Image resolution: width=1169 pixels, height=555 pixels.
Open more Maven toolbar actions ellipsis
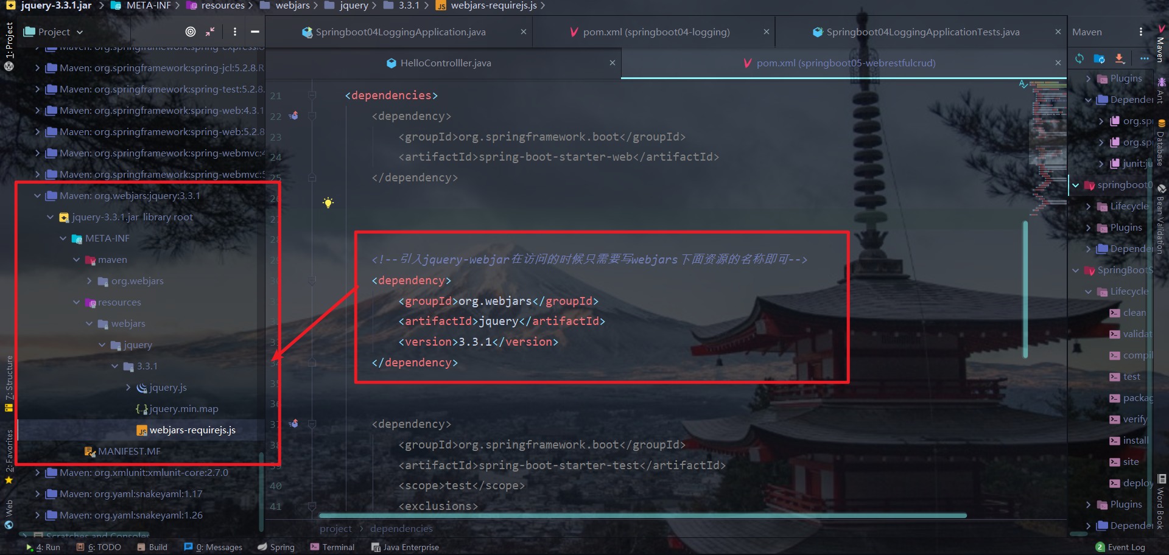tap(1145, 58)
